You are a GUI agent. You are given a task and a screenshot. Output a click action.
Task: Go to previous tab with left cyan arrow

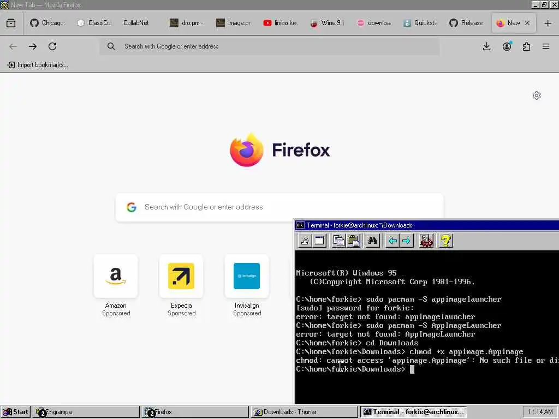point(393,241)
